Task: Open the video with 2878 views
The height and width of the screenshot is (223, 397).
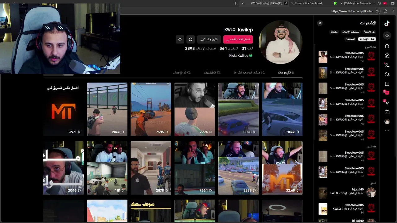Action: click(151, 168)
